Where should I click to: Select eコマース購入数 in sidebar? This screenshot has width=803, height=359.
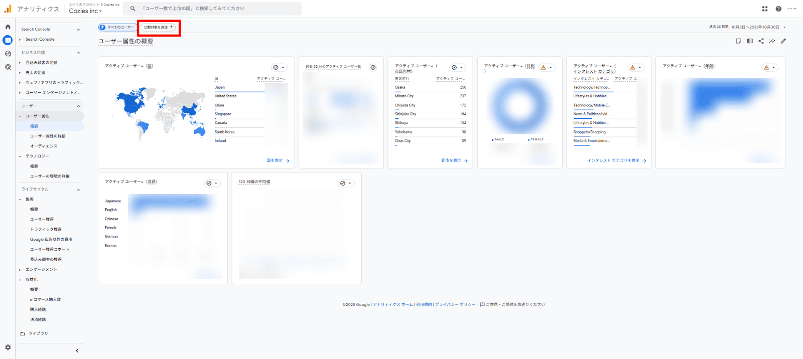coord(45,300)
